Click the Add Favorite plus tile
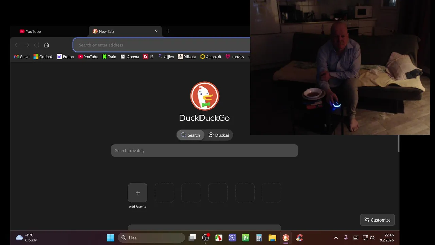Image resolution: width=435 pixels, height=245 pixels. coord(138,193)
